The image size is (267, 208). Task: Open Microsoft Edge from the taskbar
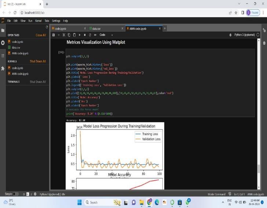157,203
